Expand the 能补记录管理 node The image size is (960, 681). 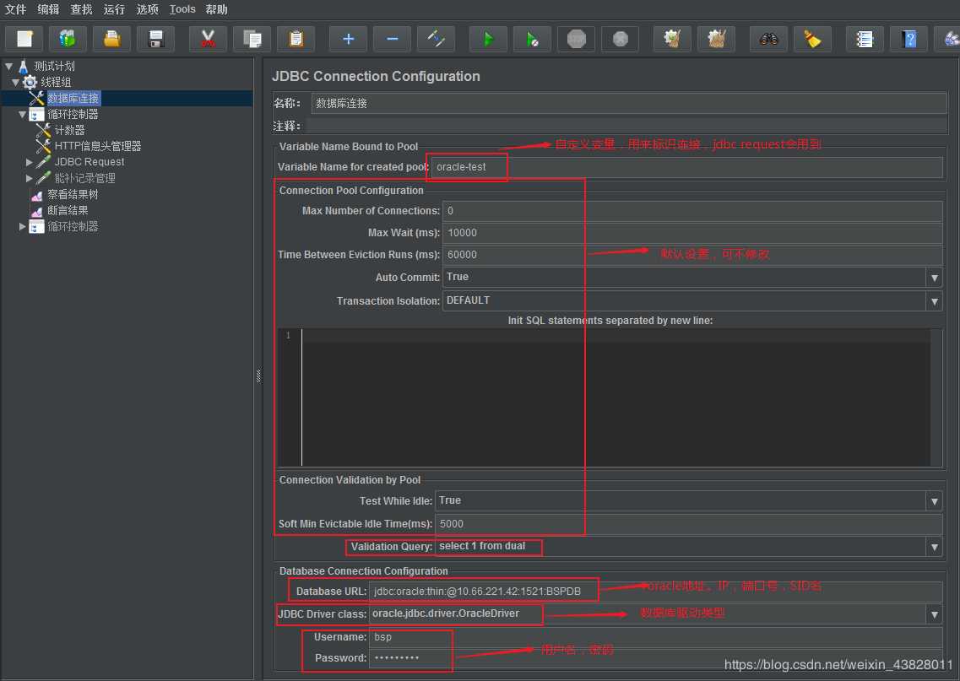30,178
